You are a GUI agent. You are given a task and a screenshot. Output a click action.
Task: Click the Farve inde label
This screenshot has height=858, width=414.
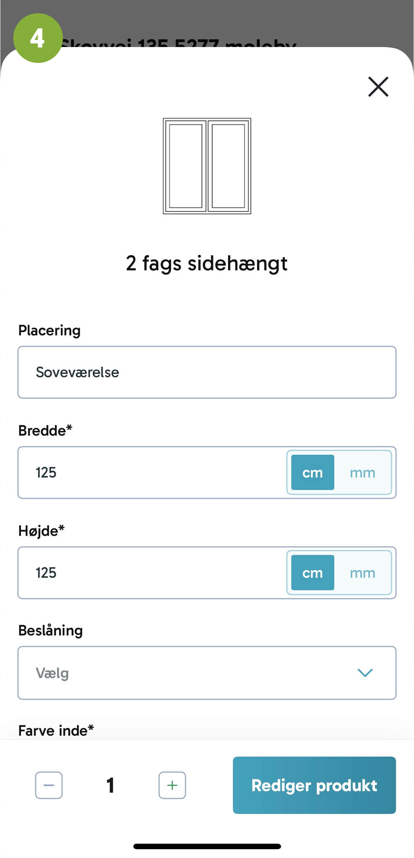click(x=56, y=731)
